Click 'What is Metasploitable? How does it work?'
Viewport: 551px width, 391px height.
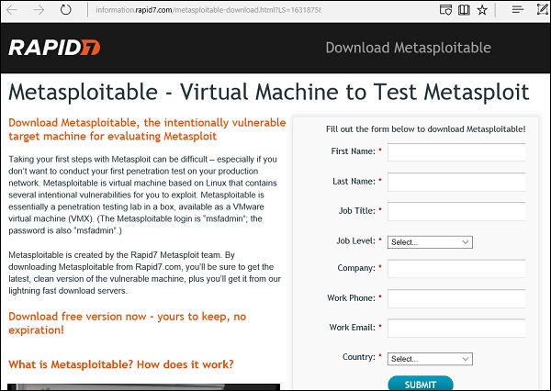click(121, 364)
